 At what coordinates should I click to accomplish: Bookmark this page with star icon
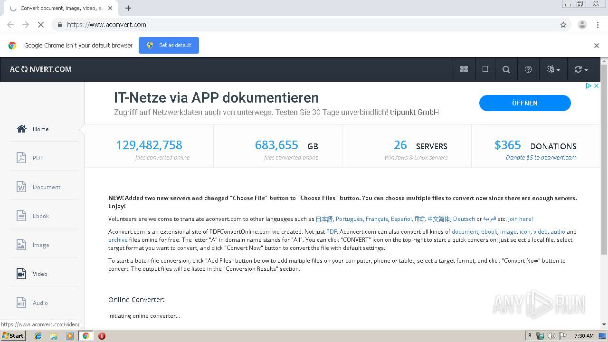point(563,25)
